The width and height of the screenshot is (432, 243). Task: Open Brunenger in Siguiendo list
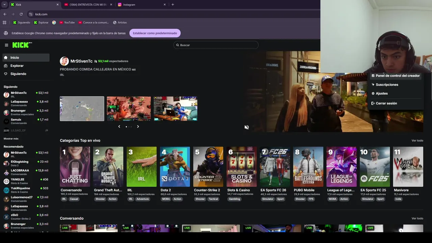(x=26, y=112)
